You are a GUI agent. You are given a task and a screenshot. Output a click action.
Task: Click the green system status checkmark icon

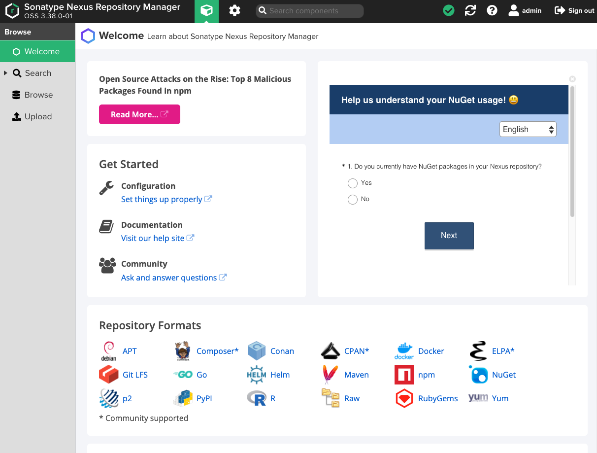(x=448, y=10)
